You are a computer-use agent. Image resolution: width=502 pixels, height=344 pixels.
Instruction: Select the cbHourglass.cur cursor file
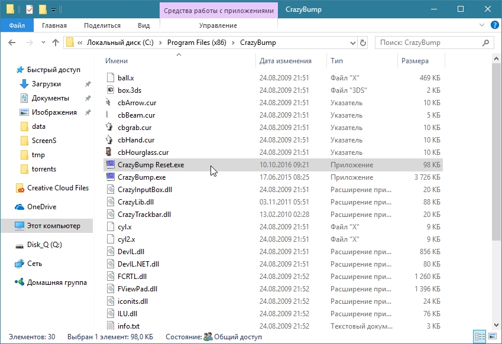point(142,152)
